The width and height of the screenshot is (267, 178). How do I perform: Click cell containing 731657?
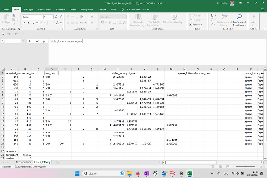pyautogui.click(x=25, y=155)
